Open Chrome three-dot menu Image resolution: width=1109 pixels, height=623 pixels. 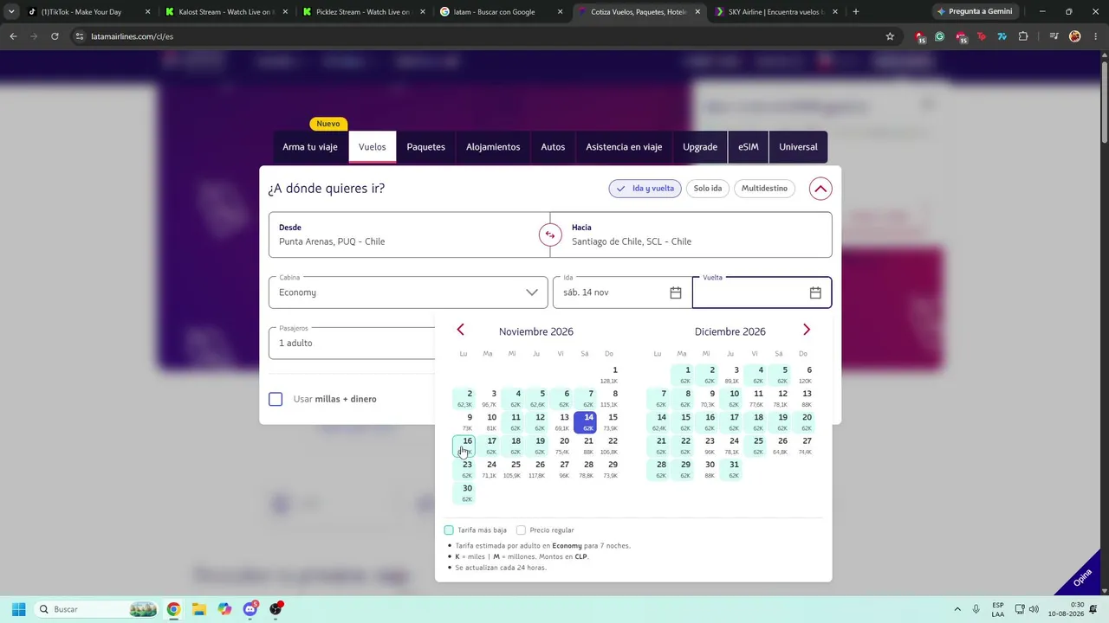(1096, 36)
